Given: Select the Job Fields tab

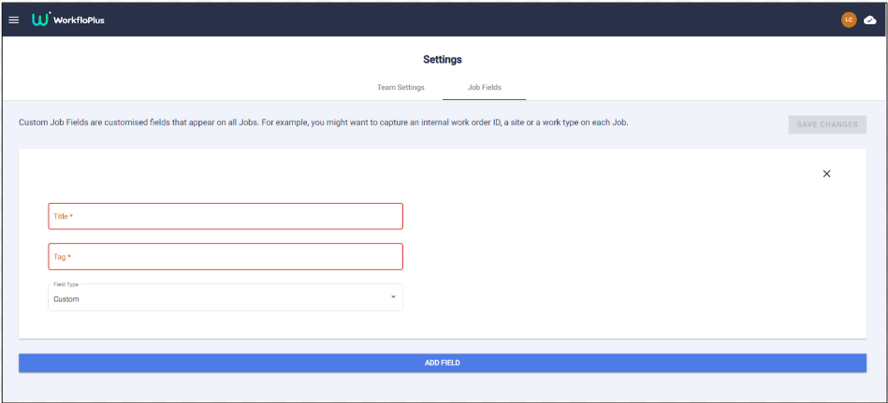Looking at the screenshot, I should click(484, 88).
